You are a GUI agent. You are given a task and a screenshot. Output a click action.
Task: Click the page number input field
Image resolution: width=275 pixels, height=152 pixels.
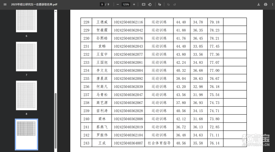tap(102, 4)
